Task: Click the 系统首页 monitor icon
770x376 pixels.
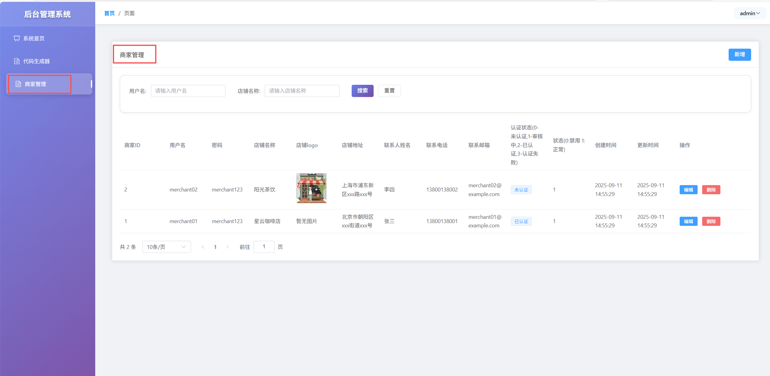Action: [17, 38]
